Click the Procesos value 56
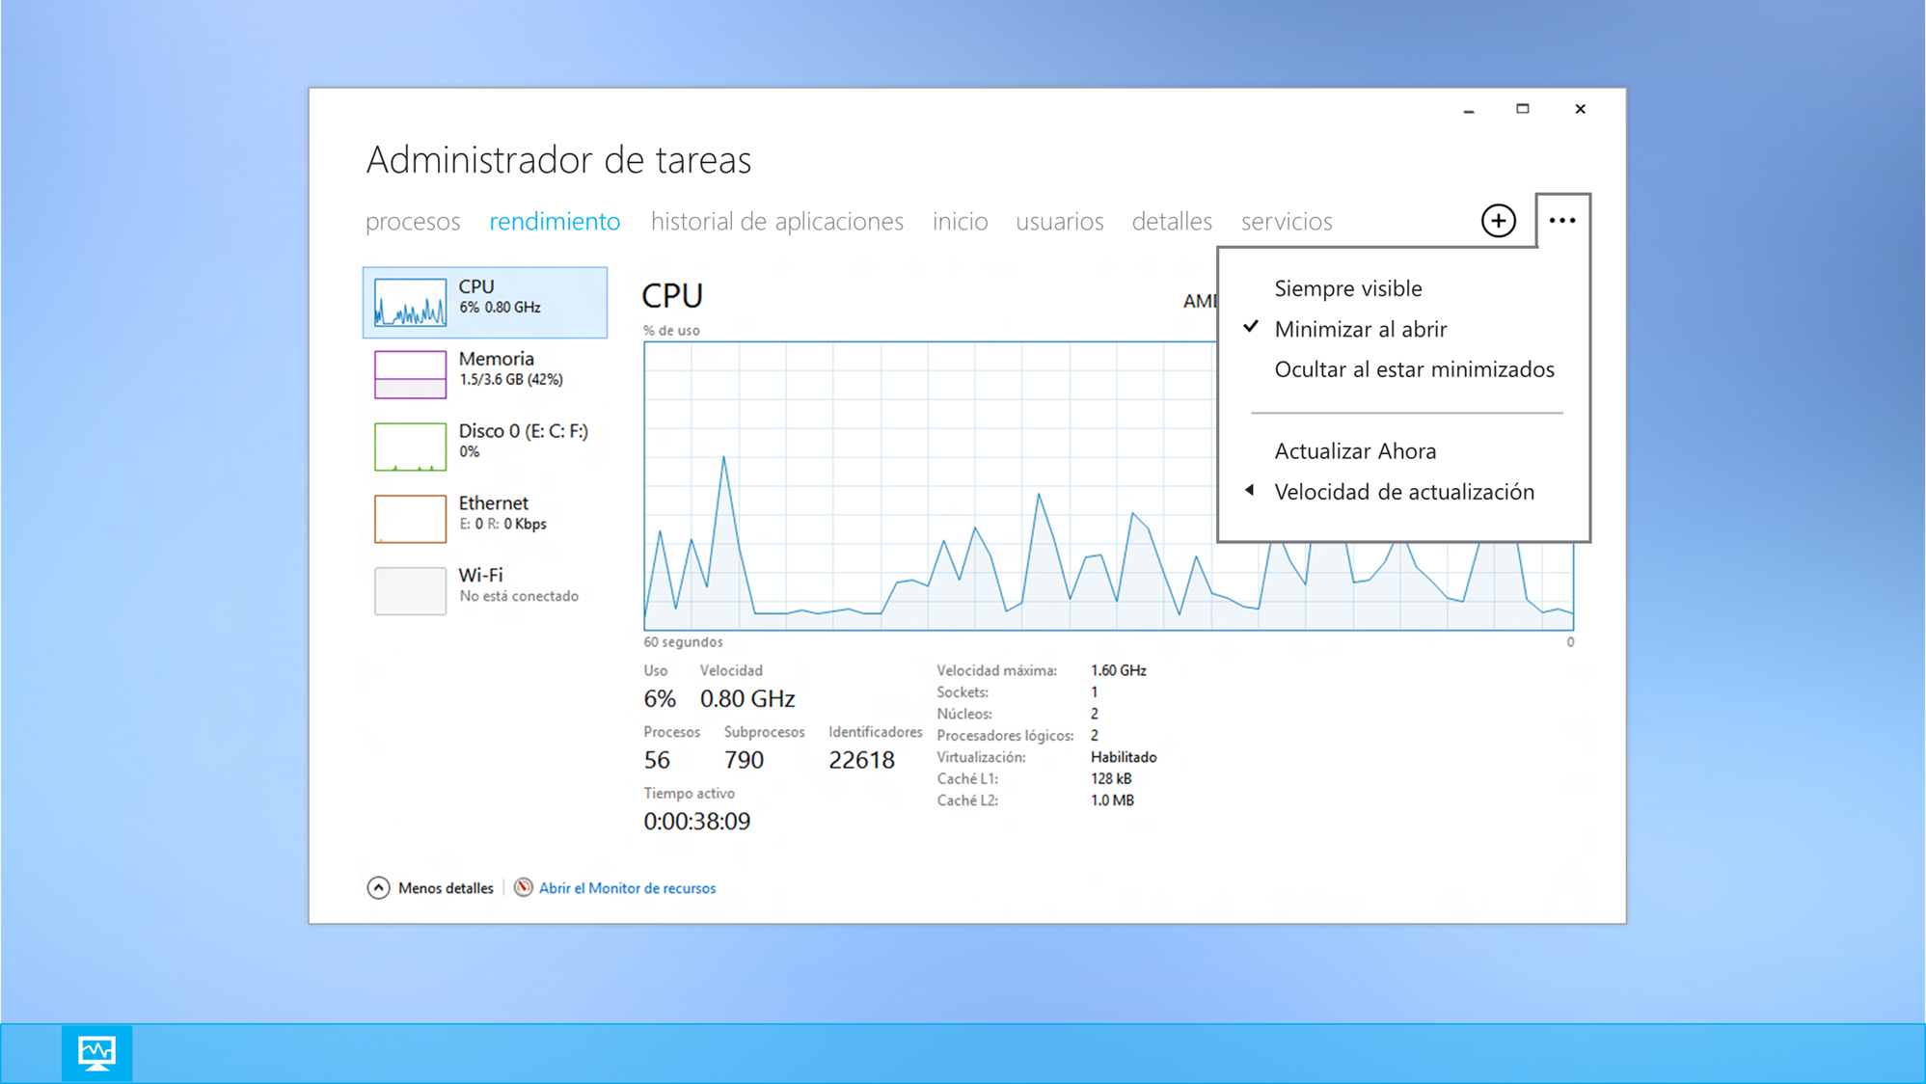The width and height of the screenshot is (1926, 1084). [x=657, y=760]
